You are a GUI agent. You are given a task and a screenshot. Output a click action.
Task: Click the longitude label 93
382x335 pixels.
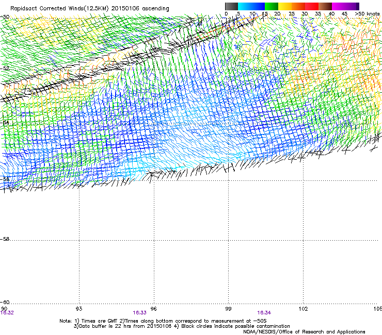79,309
